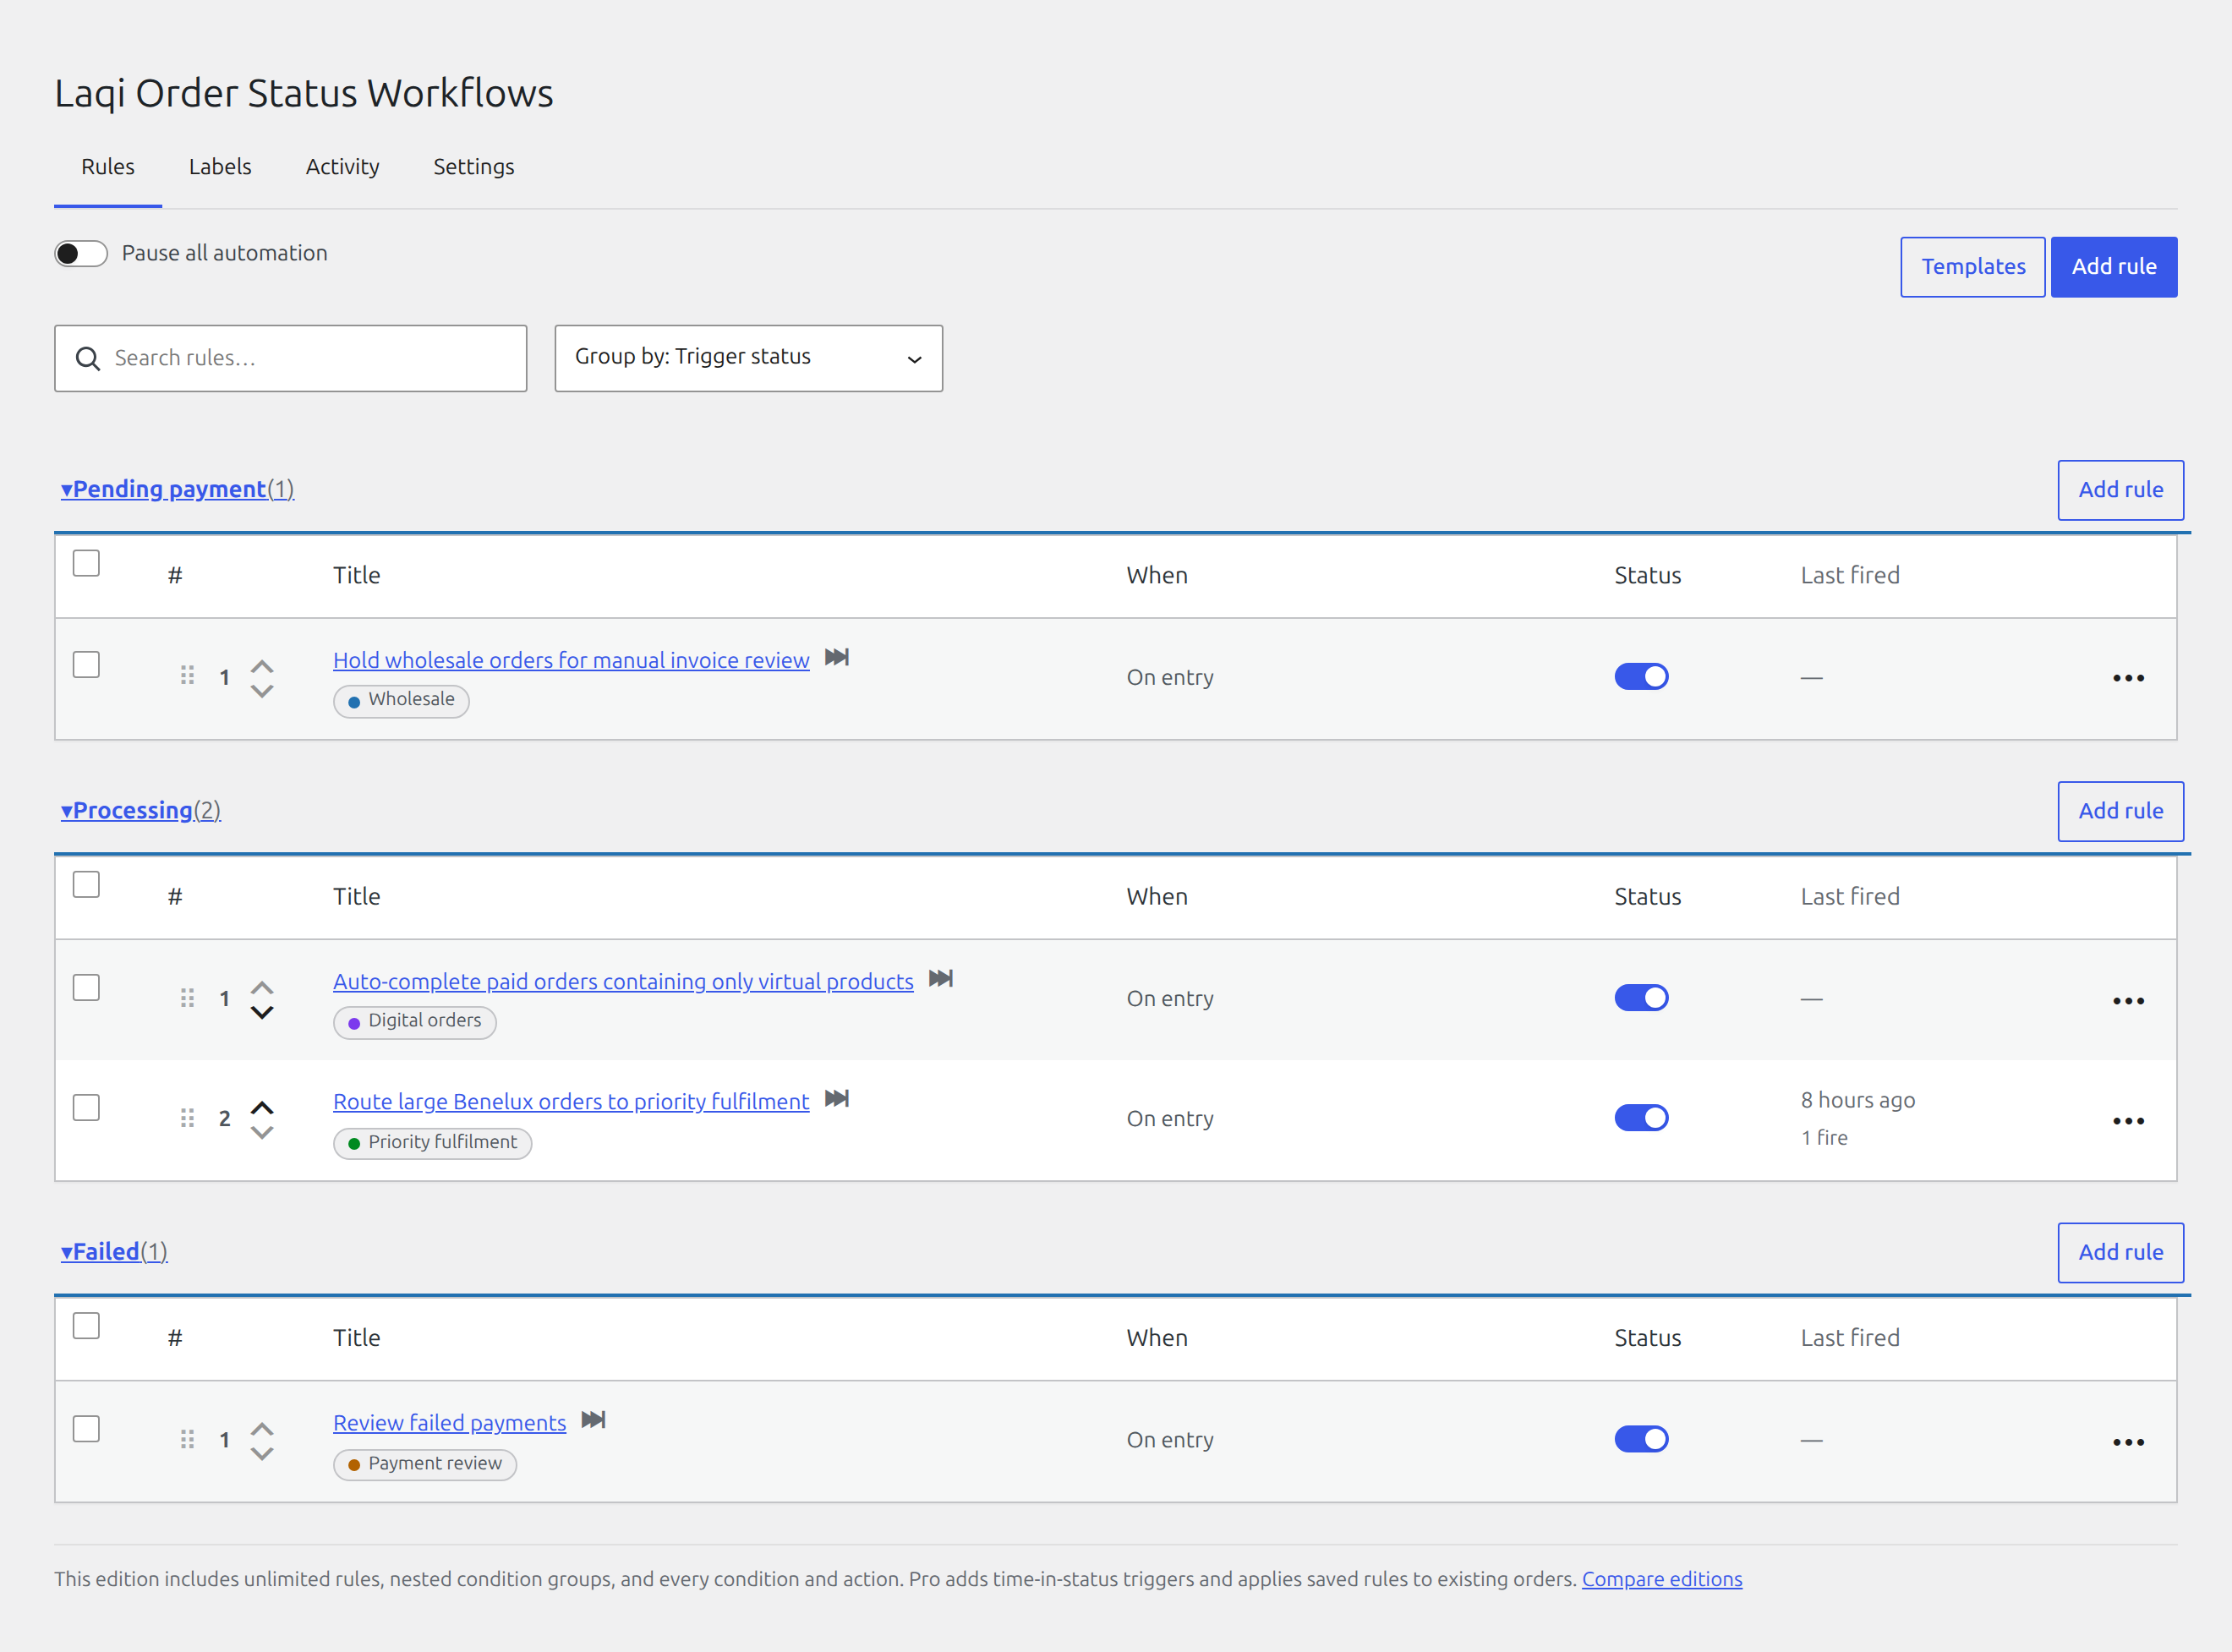This screenshot has width=2232, height=1652.
Task: Click the Wholesale label chip
Action: (x=401, y=700)
